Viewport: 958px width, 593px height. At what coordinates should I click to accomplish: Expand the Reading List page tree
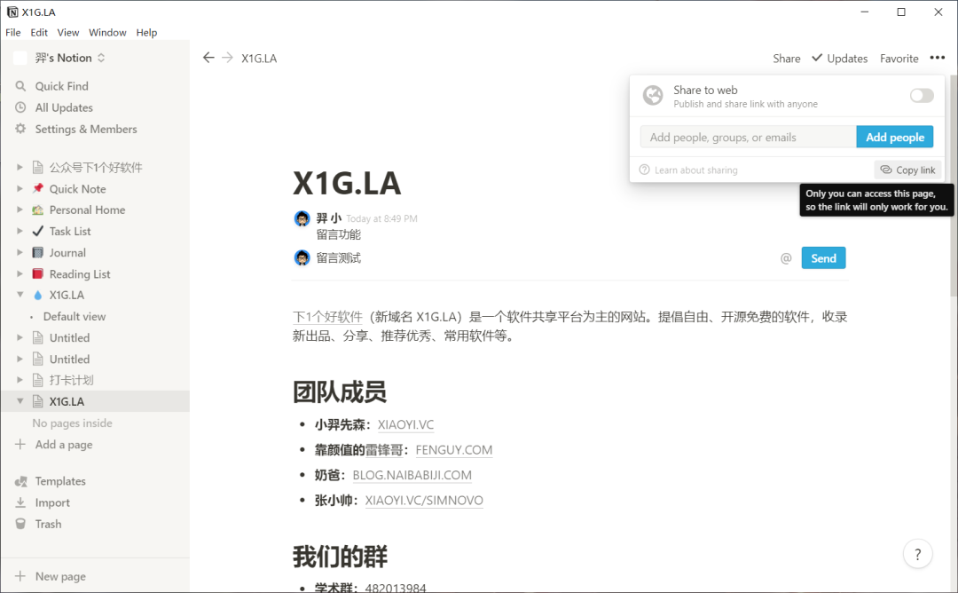pos(20,273)
